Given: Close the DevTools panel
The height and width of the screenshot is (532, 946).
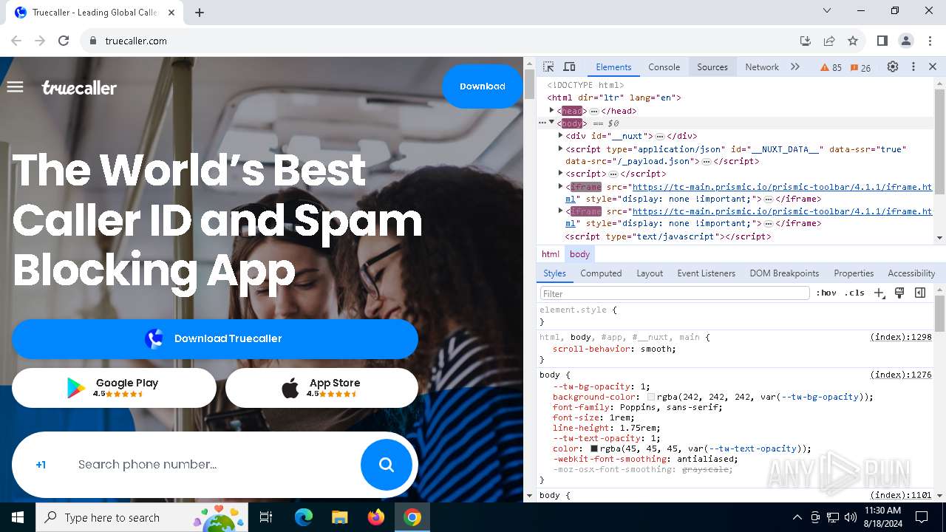Looking at the screenshot, I should point(933,66).
